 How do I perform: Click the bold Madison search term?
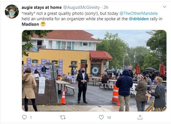pos(30,24)
